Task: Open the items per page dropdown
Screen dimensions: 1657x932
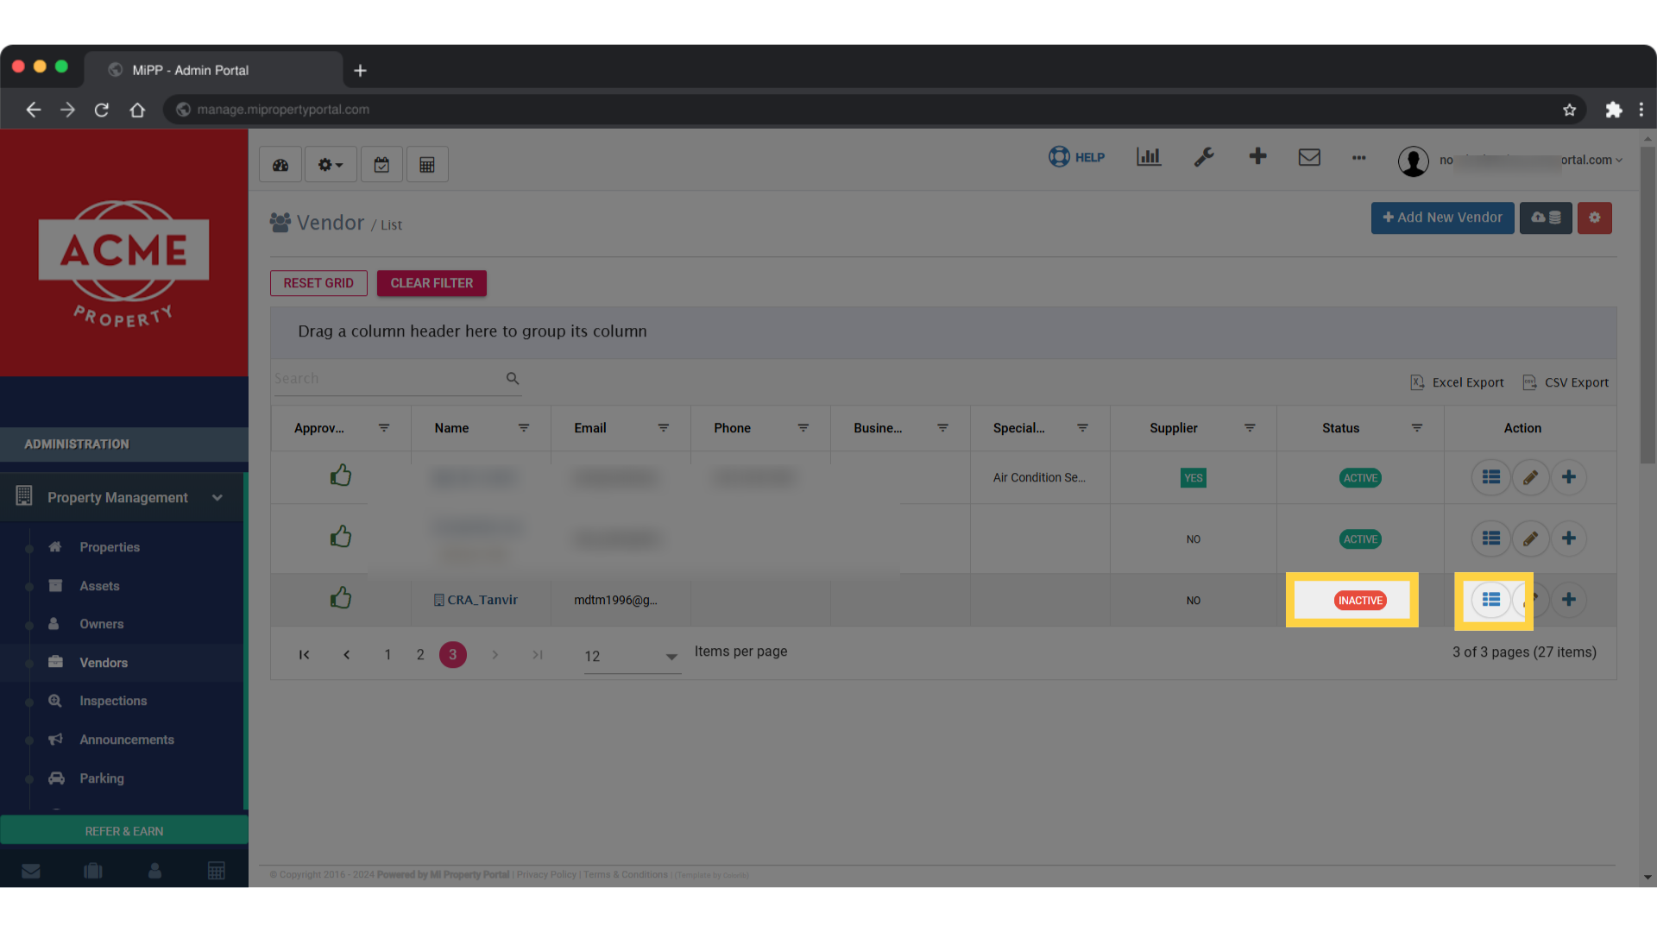Action: 632,657
